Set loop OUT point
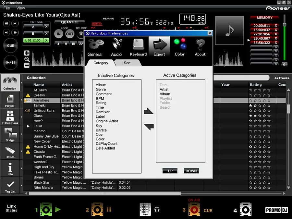292x219 pixels. tap(70, 34)
